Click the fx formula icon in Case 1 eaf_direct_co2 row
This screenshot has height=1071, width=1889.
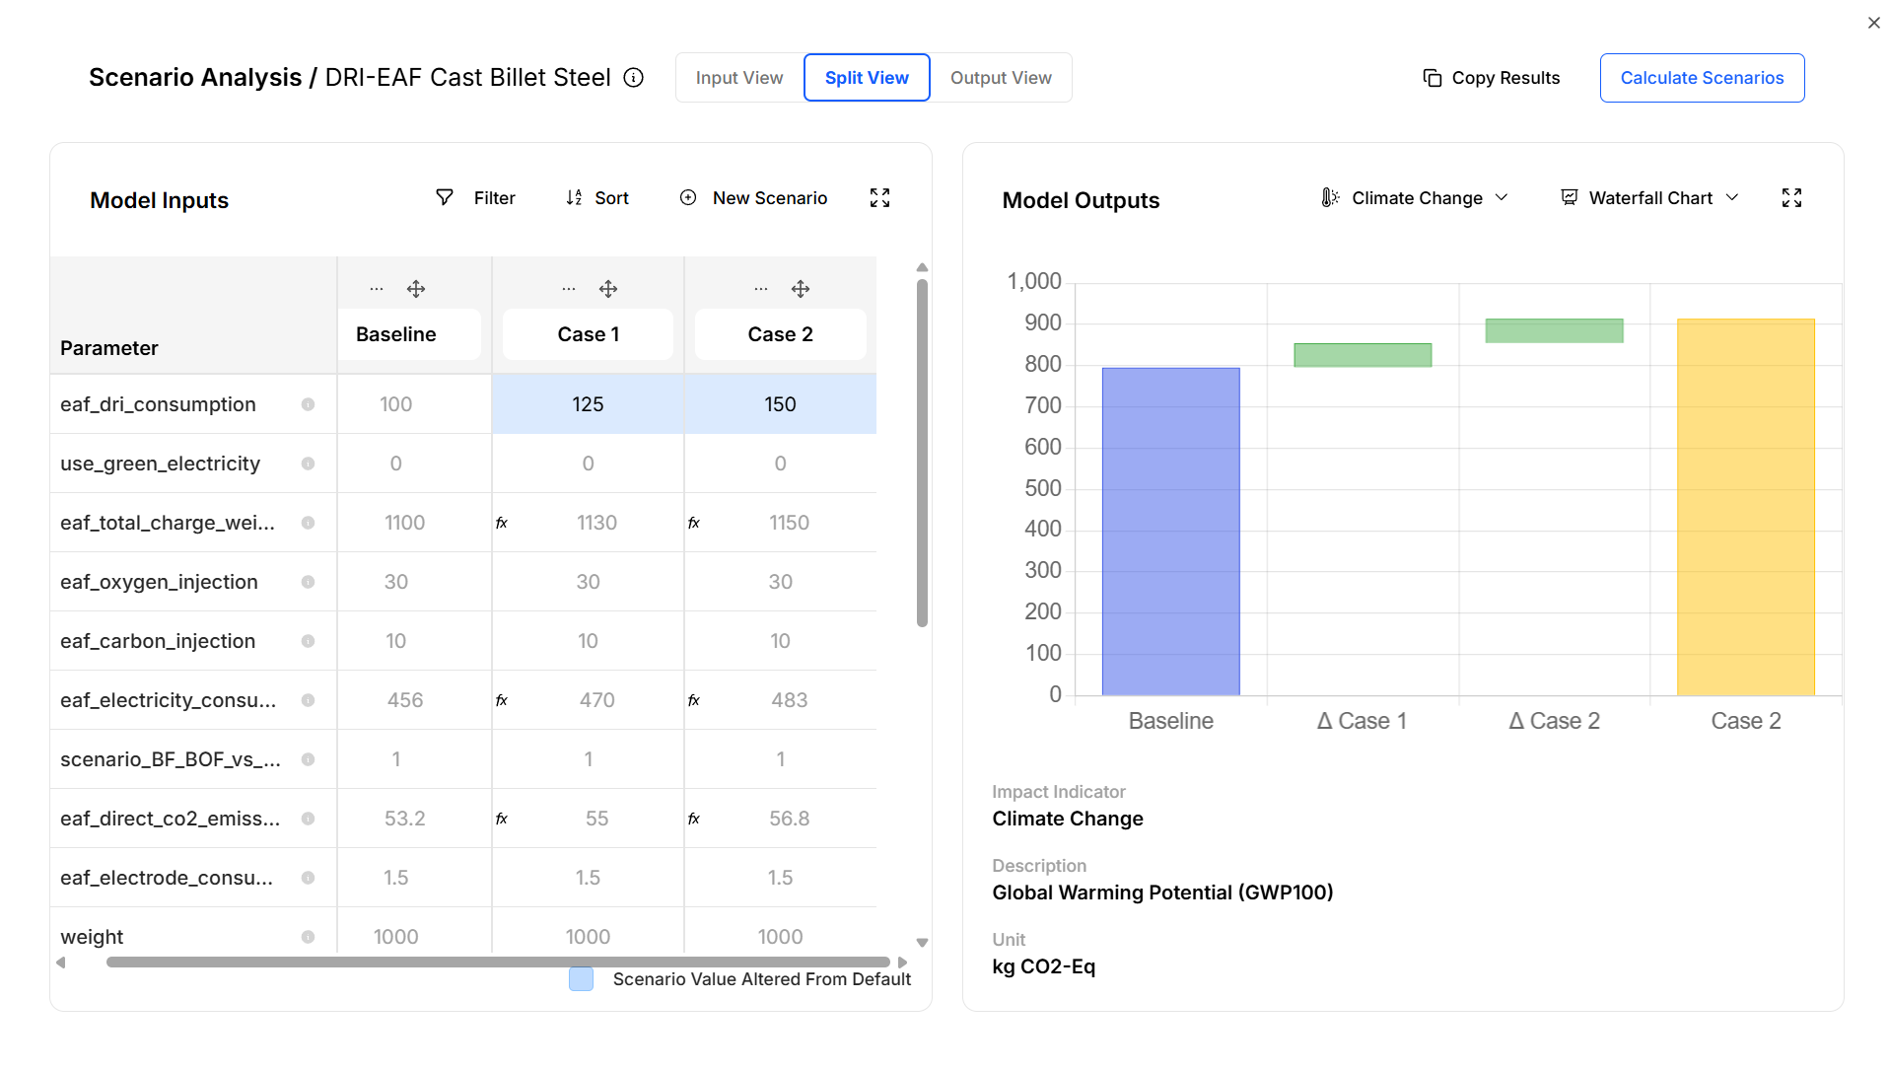pyautogui.click(x=502, y=819)
